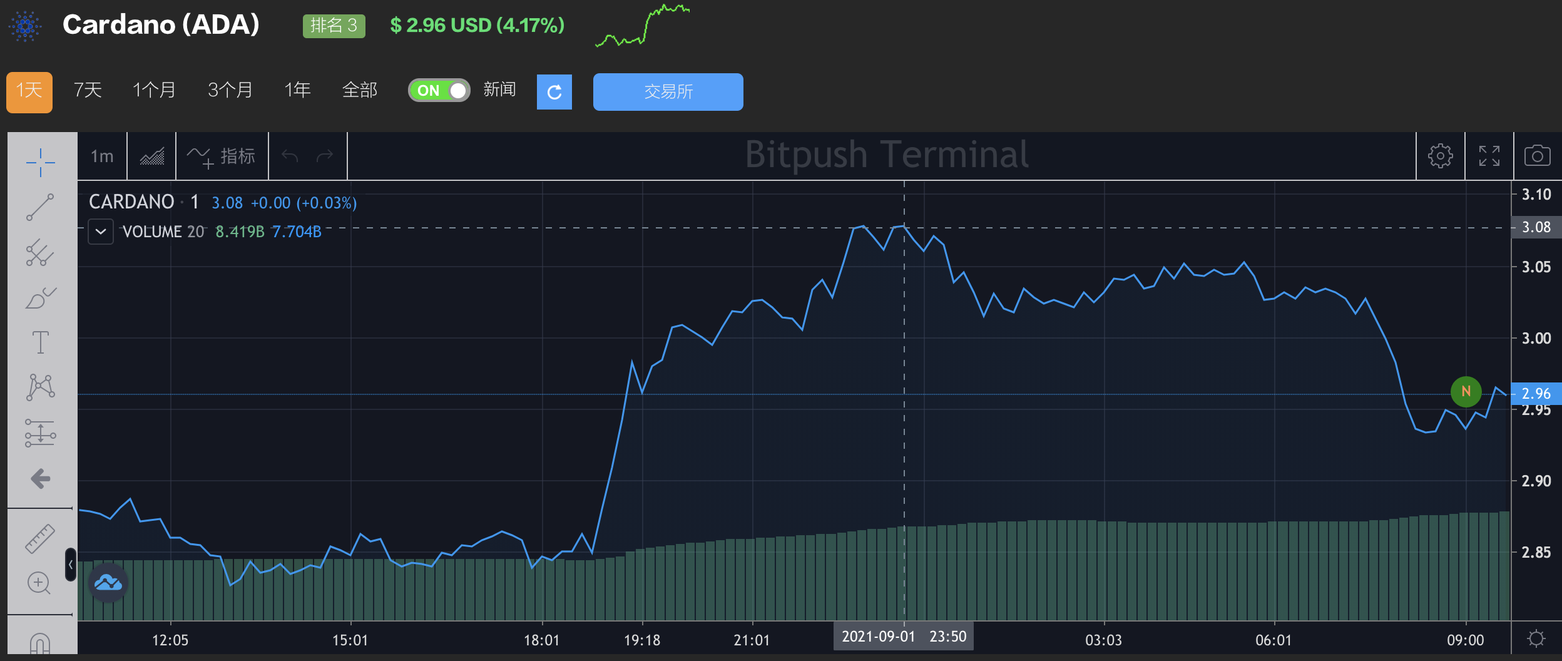Viewport: 1562px width, 661px height.
Task: Select the 1天 time range tab
Action: (29, 92)
